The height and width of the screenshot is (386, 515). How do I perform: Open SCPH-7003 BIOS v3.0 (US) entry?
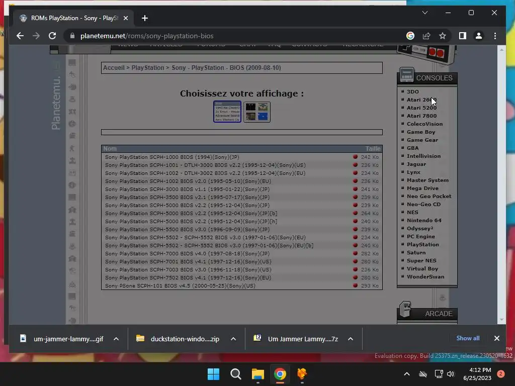coord(188,269)
